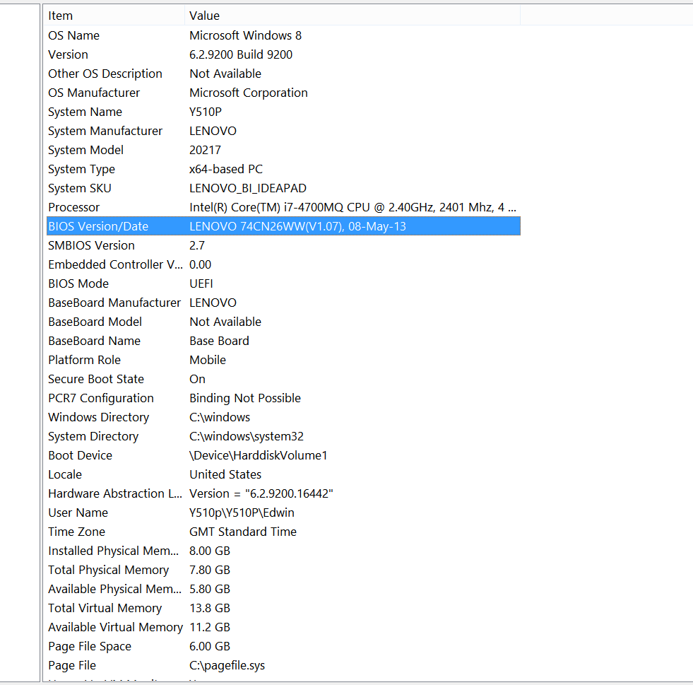This screenshot has width=693, height=685.
Task: Select the x64-based PC value
Action: (226, 169)
